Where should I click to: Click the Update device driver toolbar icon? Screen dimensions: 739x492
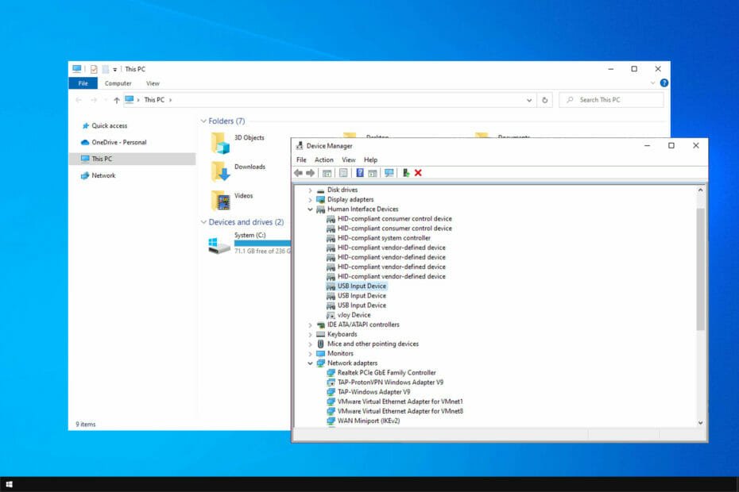(x=405, y=173)
